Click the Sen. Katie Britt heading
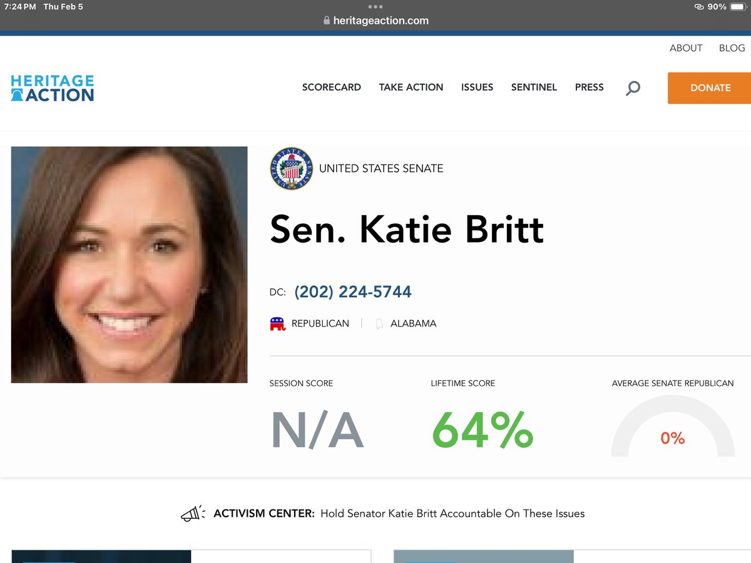Screen dimensions: 751x563 (x=407, y=230)
